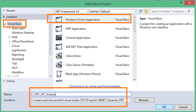Image resolution: width=196 pixels, height=112 pixels.
Task: Expand the Online section
Action: click(4, 81)
